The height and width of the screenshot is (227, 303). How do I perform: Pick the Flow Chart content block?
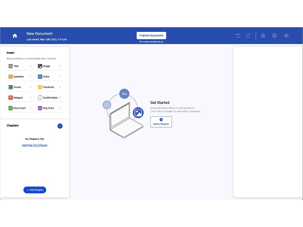(x=20, y=108)
